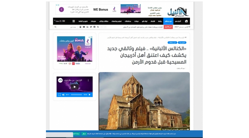Go to the home page house icon

pyautogui.click(x=186, y=21)
